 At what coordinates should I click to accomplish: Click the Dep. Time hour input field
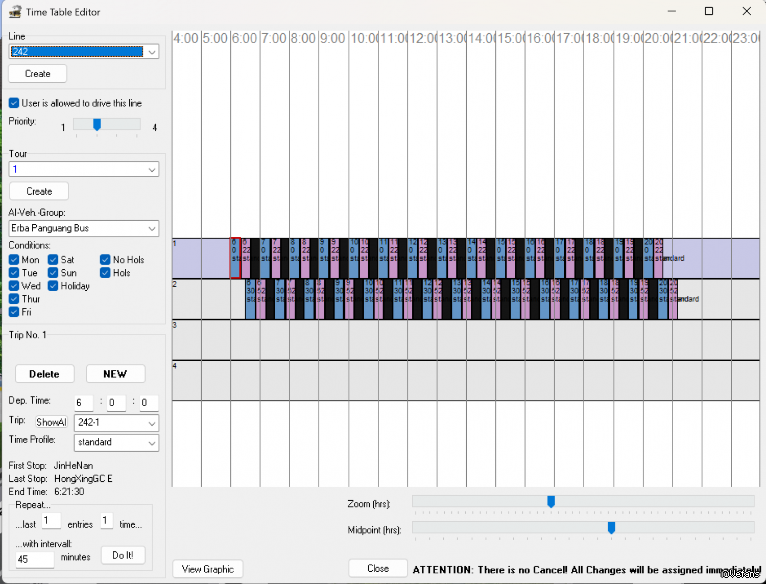click(x=83, y=403)
